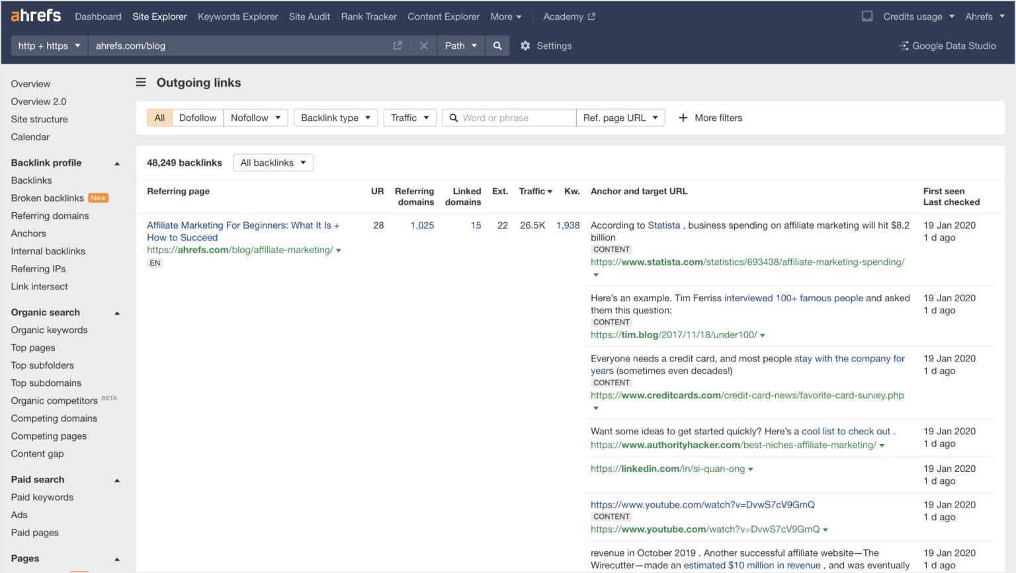Click the Ahrefs logo
This screenshot has width=1016, height=573.
(x=36, y=16)
